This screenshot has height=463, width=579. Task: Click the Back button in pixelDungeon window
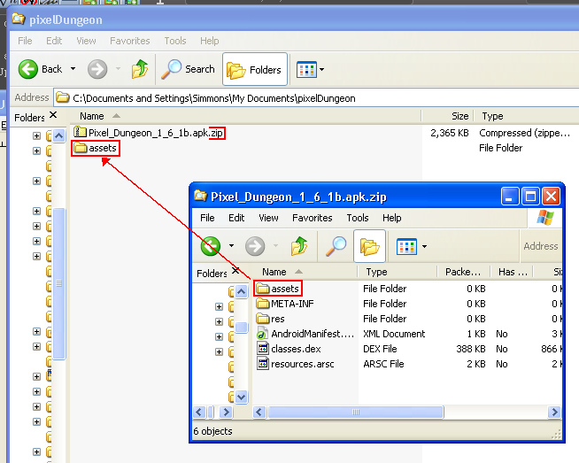40,69
